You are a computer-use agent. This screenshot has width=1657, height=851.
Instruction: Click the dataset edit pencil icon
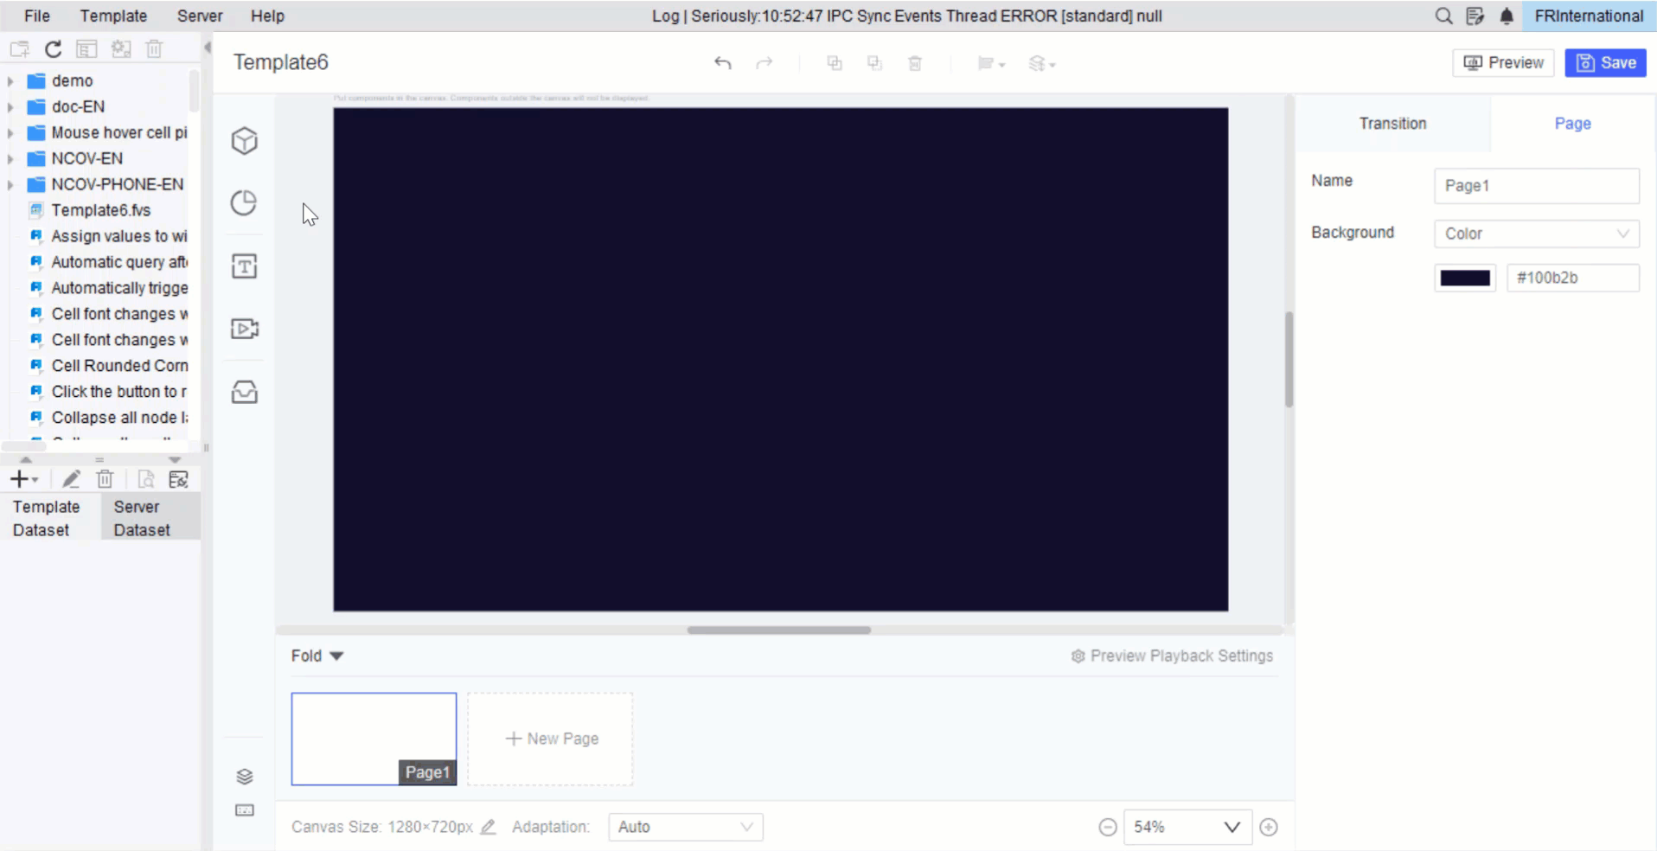(72, 479)
